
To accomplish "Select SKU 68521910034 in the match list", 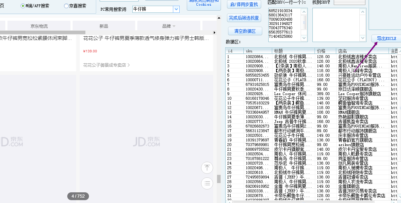I will tap(280, 11).
